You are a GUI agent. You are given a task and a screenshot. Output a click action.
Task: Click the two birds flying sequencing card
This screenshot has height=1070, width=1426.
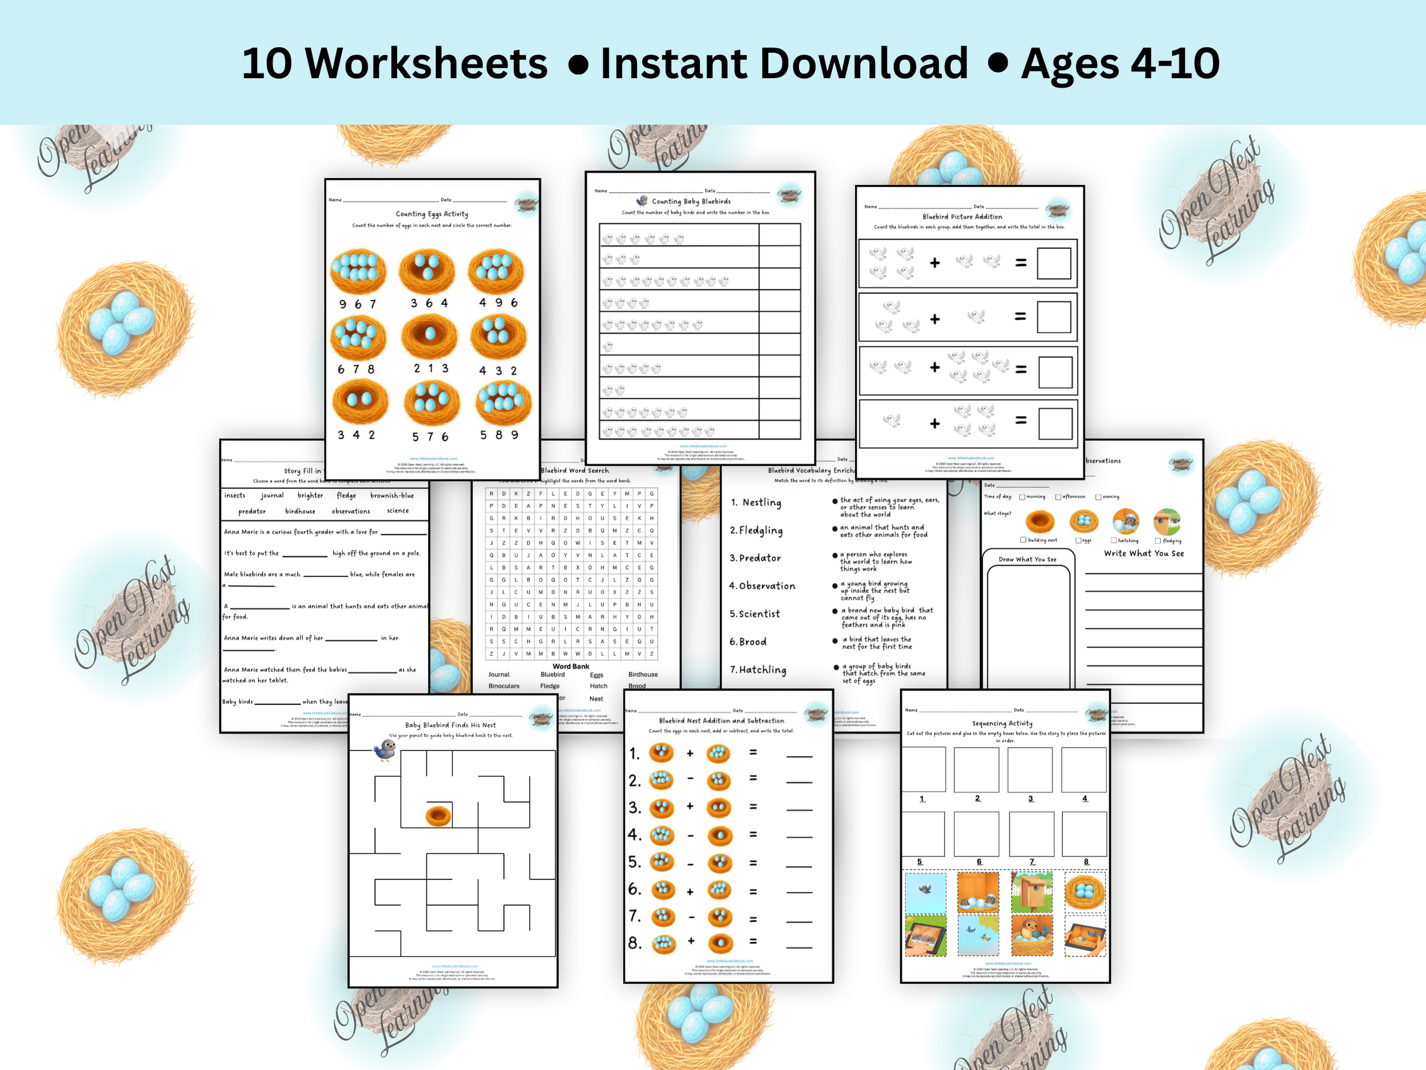(979, 935)
